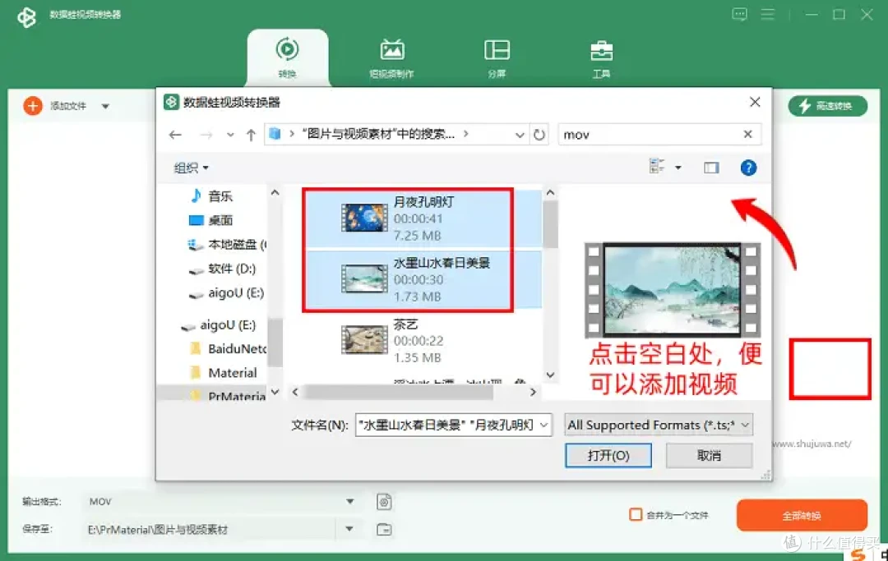The image size is (888, 561).
Task: Select Music in the navigation pane
Action: pos(211,196)
